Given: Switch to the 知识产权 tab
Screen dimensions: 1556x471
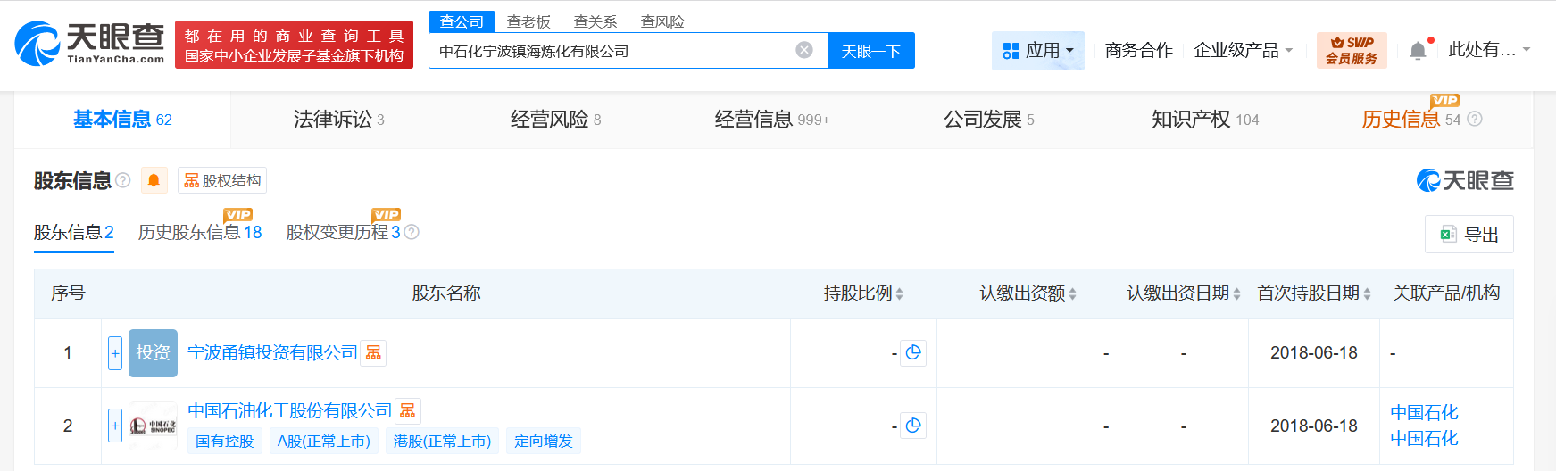Looking at the screenshot, I should point(1204,120).
